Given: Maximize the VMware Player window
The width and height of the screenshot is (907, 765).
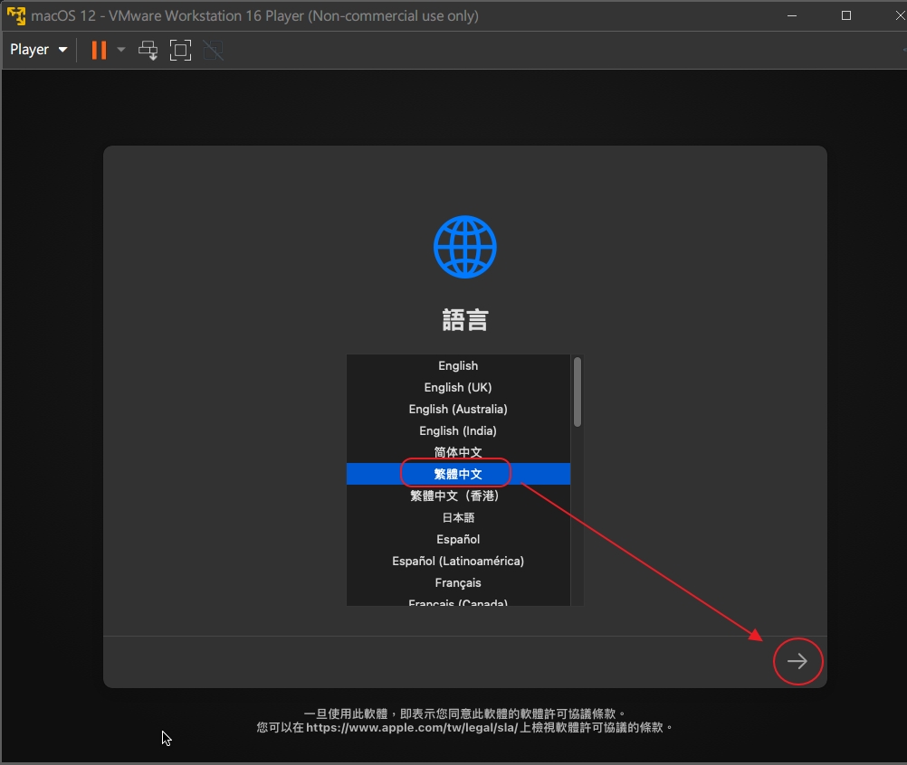Looking at the screenshot, I should tap(845, 15).
